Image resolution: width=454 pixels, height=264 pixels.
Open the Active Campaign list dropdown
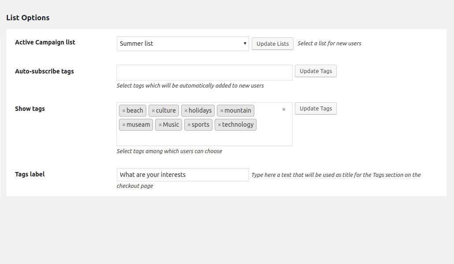(x=182, y=44)
